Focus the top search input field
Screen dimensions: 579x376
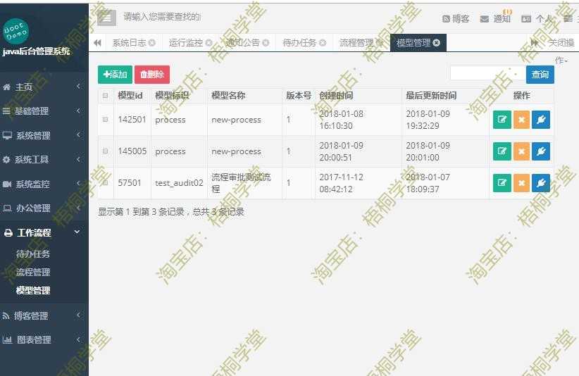click(x=161, y=17)
